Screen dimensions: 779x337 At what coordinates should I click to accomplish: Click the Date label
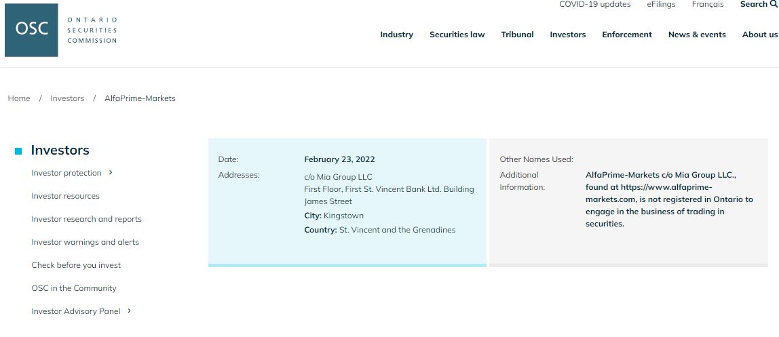click(x=228, y=159)
